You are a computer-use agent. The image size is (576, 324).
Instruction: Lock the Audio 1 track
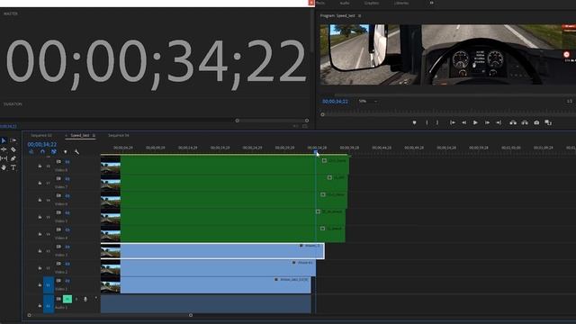point(40,306)
